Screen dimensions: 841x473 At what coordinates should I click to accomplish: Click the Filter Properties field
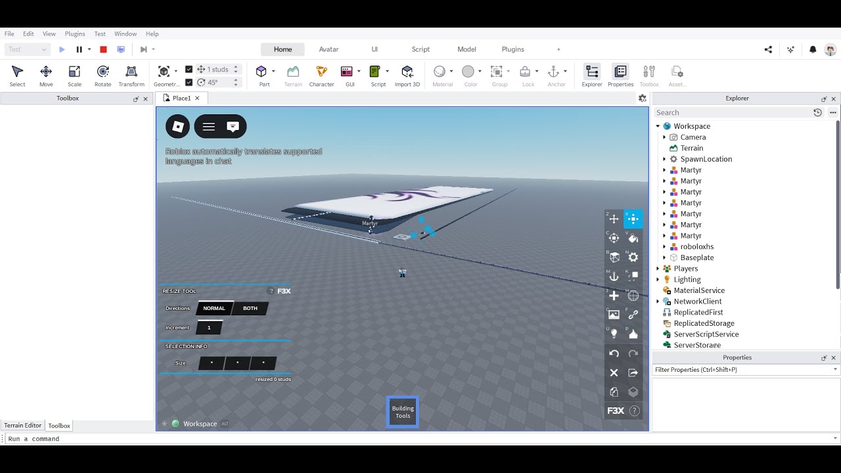(x=746, y=370)
